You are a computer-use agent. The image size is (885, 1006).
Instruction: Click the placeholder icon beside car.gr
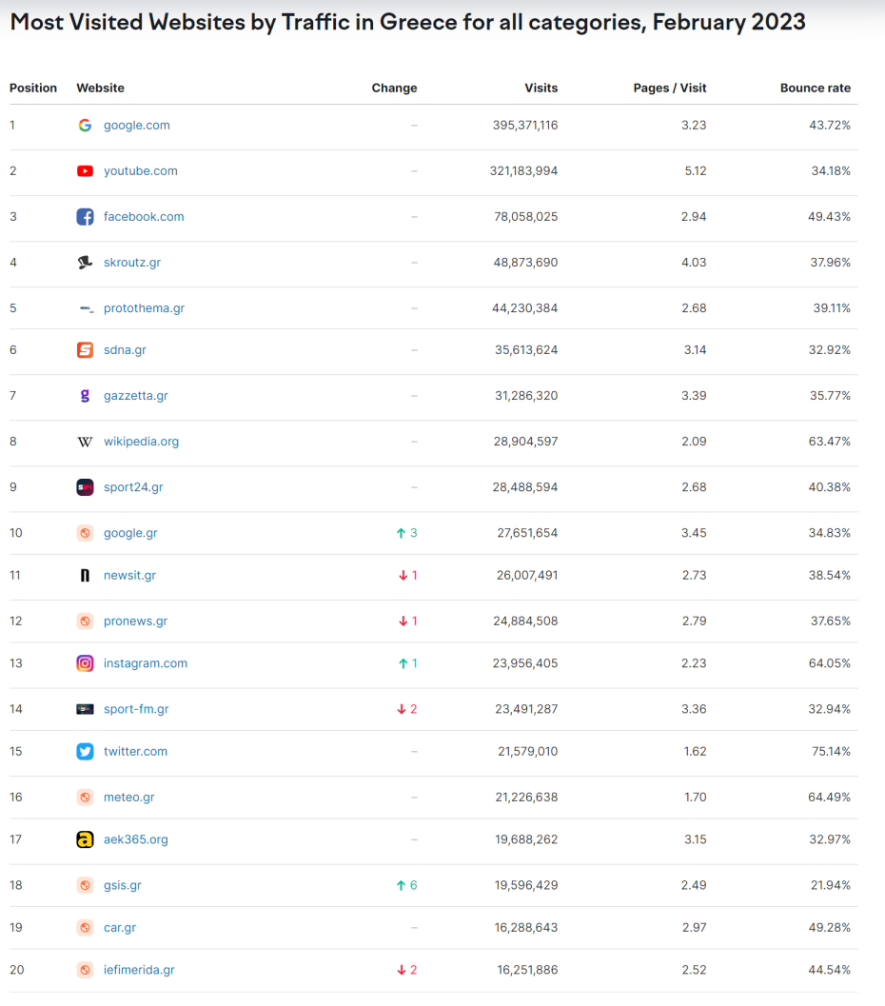click(85, 928)
